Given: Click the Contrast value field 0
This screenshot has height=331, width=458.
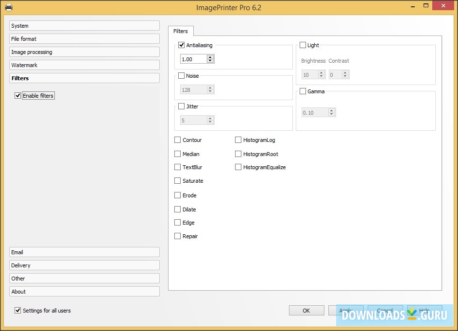Looking at the screenshot, I should [335, 74].
